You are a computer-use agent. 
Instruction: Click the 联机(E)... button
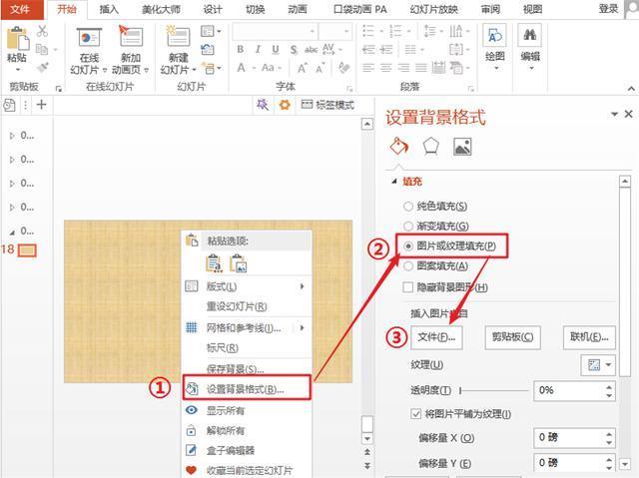[x=589, y=337]
